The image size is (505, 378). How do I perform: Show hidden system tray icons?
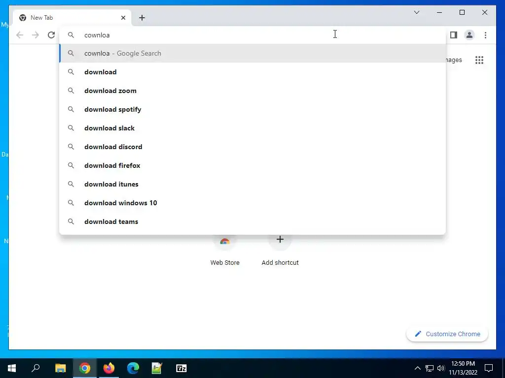pos(417,368)
